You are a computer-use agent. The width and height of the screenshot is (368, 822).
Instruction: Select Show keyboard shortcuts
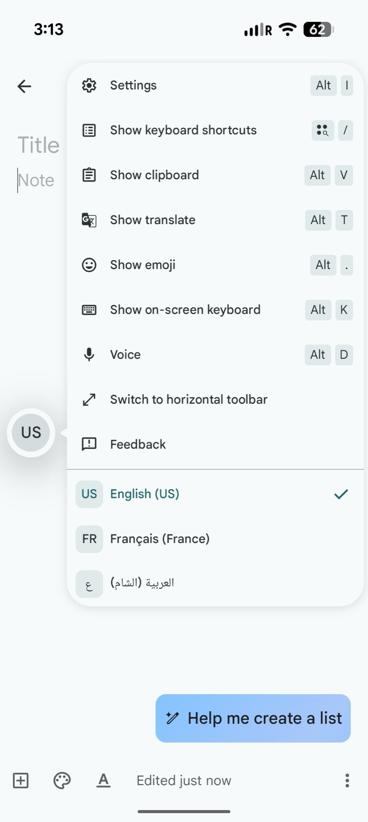tap(183, 130)
